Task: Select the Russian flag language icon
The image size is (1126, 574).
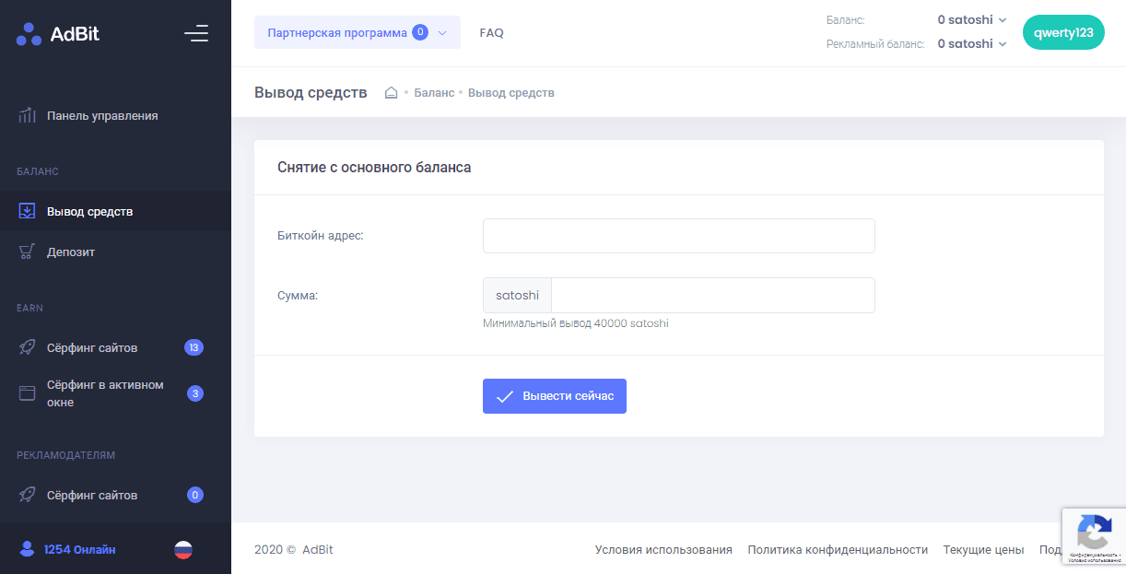Action: click(x=183, y=550)
